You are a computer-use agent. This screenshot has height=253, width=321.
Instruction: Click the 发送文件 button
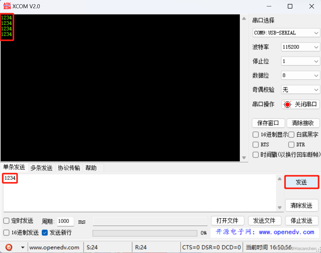pos(265,221)
